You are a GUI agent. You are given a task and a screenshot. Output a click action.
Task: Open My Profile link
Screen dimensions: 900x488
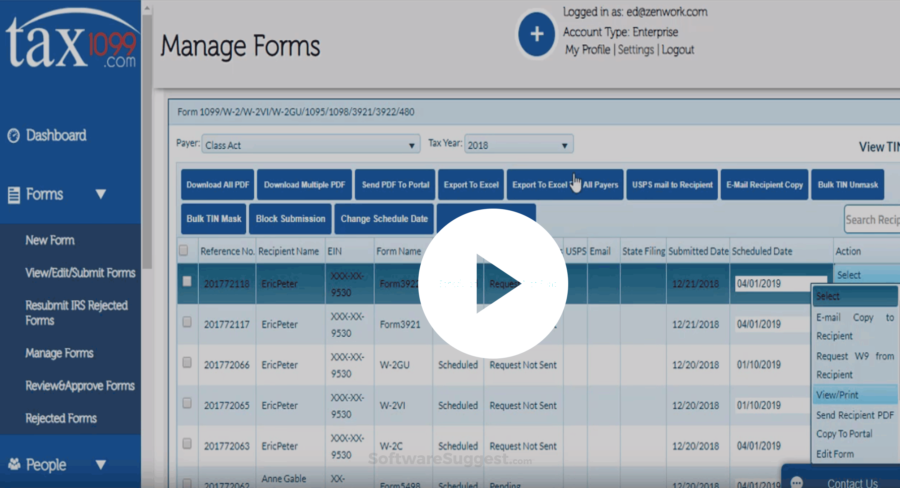coord(588,50)
